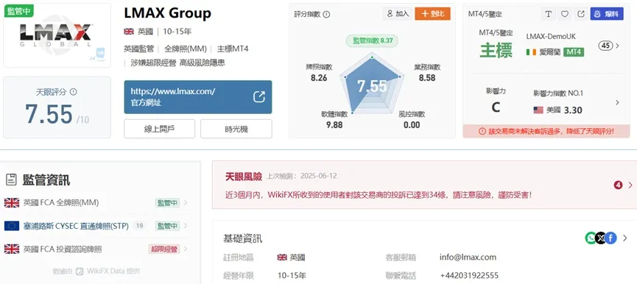637x284 pixels.
Task: Click the 風控指數 0.00 value
Action: point(412,125)
